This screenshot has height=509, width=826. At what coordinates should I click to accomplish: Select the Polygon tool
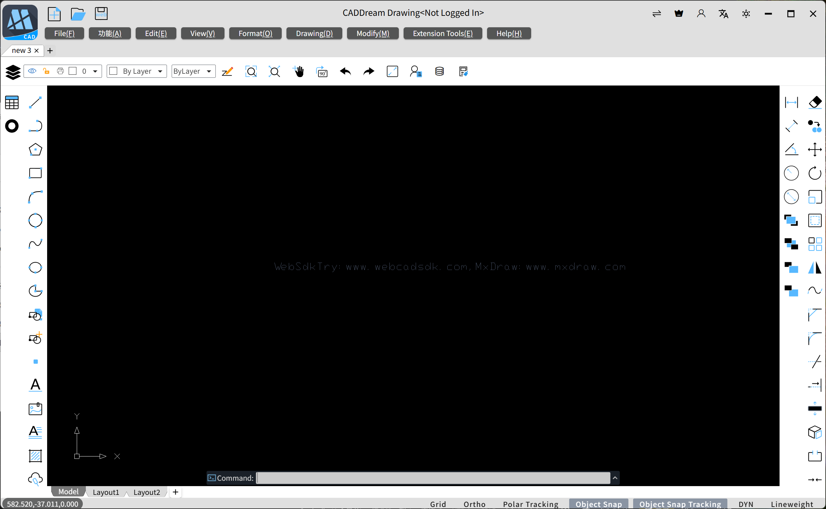click(35, 149)
